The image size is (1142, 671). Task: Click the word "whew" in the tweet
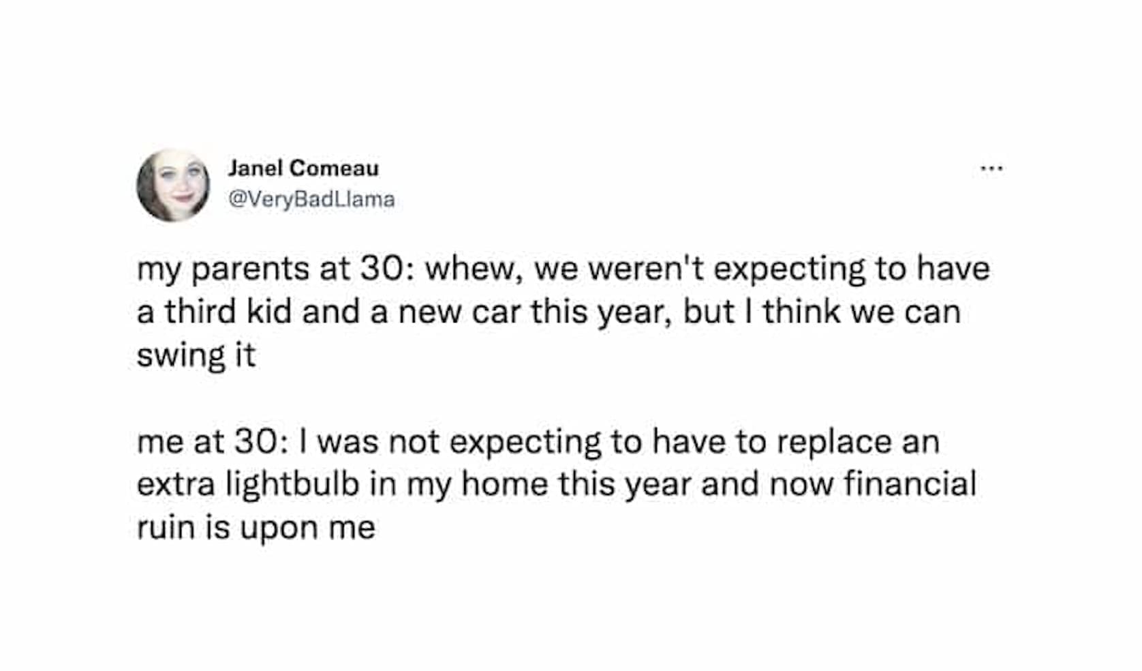tap(472, 269)
